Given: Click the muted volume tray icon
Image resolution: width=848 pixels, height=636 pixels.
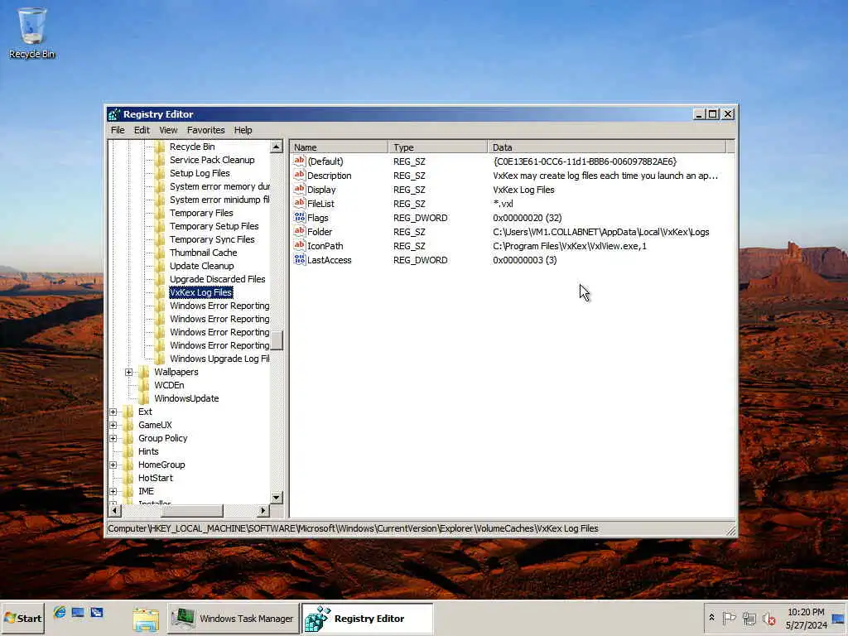Looking at the screenshot, I should pyautogui.click(x=768, y=618).
